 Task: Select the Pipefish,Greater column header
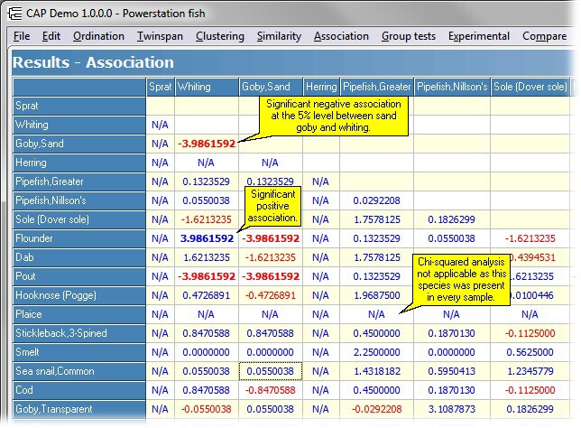coord(377,87)
